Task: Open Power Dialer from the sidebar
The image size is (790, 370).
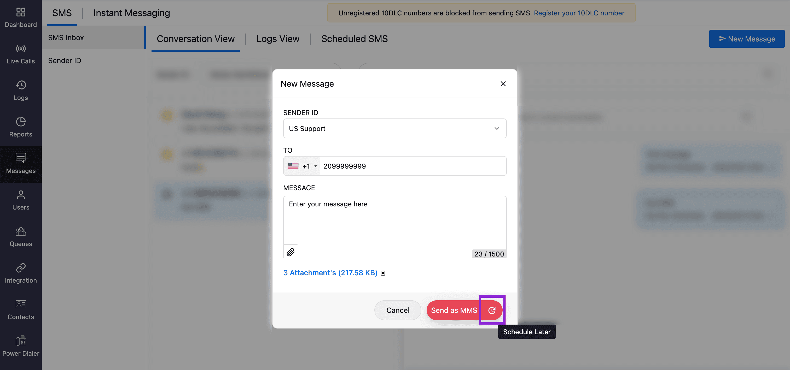Action: pyautogui.click(x=21, y=346)
